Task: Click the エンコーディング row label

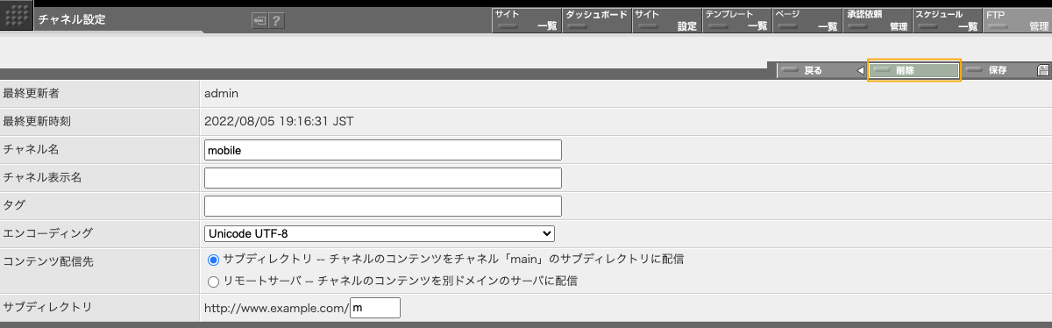Action: (48, 233)
